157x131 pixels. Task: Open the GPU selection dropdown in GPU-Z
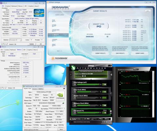(x=36, y=130)
